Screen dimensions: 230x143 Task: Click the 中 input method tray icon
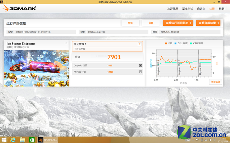(215, 140)
